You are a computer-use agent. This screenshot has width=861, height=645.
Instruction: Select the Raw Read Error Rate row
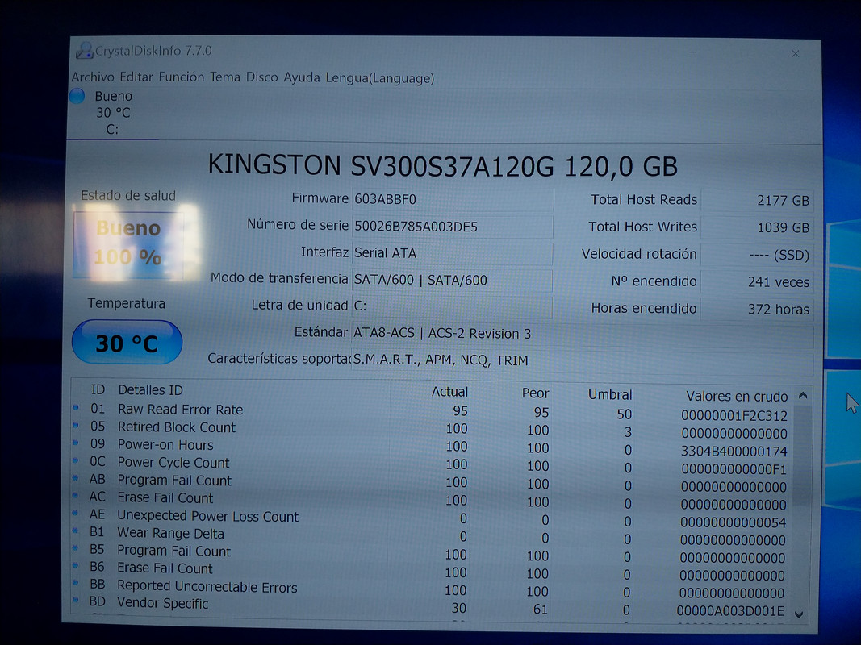pyautogui.click(x=431, y=411)
